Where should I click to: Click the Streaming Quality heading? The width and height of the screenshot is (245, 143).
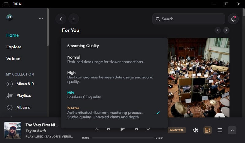[83, 46]
